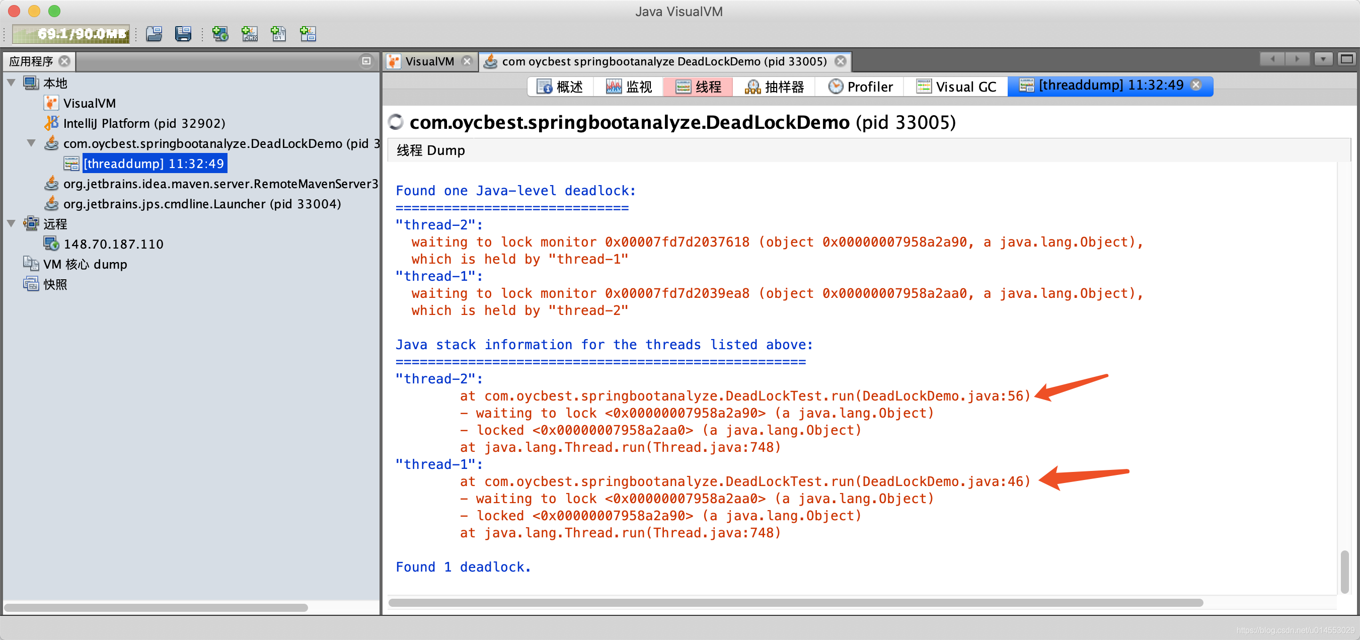
Task: Open the 概述 overview tab
Action: click(x=560, y=86)
